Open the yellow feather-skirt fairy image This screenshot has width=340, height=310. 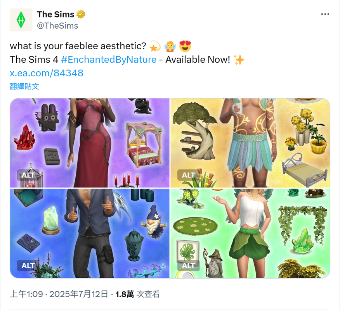pos(250,143)
